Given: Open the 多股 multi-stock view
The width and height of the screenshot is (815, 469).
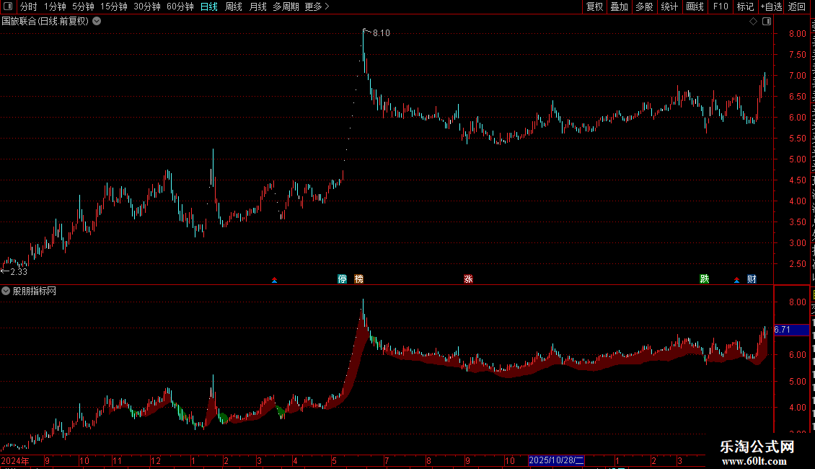Looking at the screenshot, I should [645, 6].
